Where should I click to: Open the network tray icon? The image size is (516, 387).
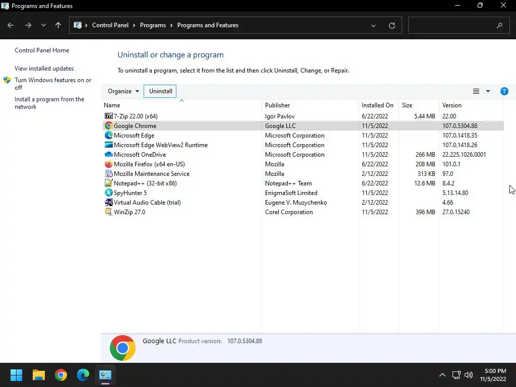(x=456, y=375)
